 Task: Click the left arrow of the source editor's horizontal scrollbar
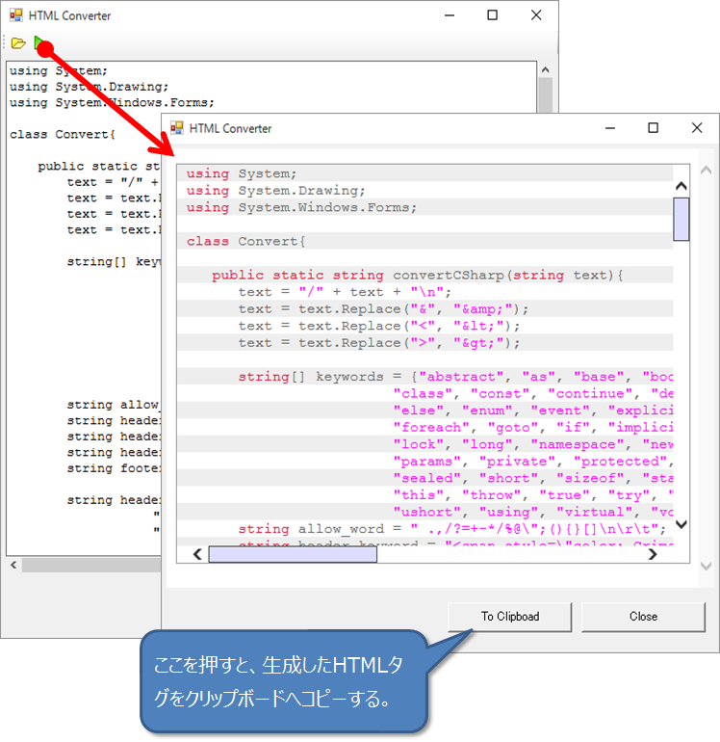pos(13,565)
